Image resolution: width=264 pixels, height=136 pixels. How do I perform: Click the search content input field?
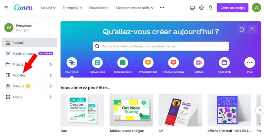click(x=161, y=46)
